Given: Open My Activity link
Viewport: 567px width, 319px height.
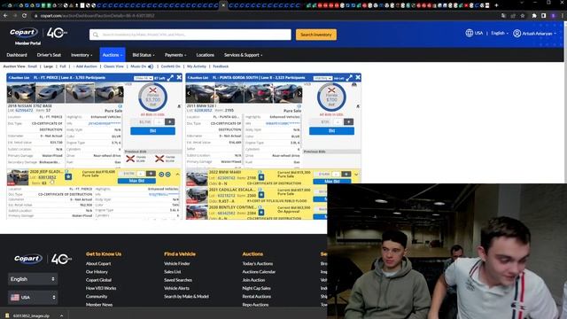Looking at the screenshot, I should click(x=197, y=66).
